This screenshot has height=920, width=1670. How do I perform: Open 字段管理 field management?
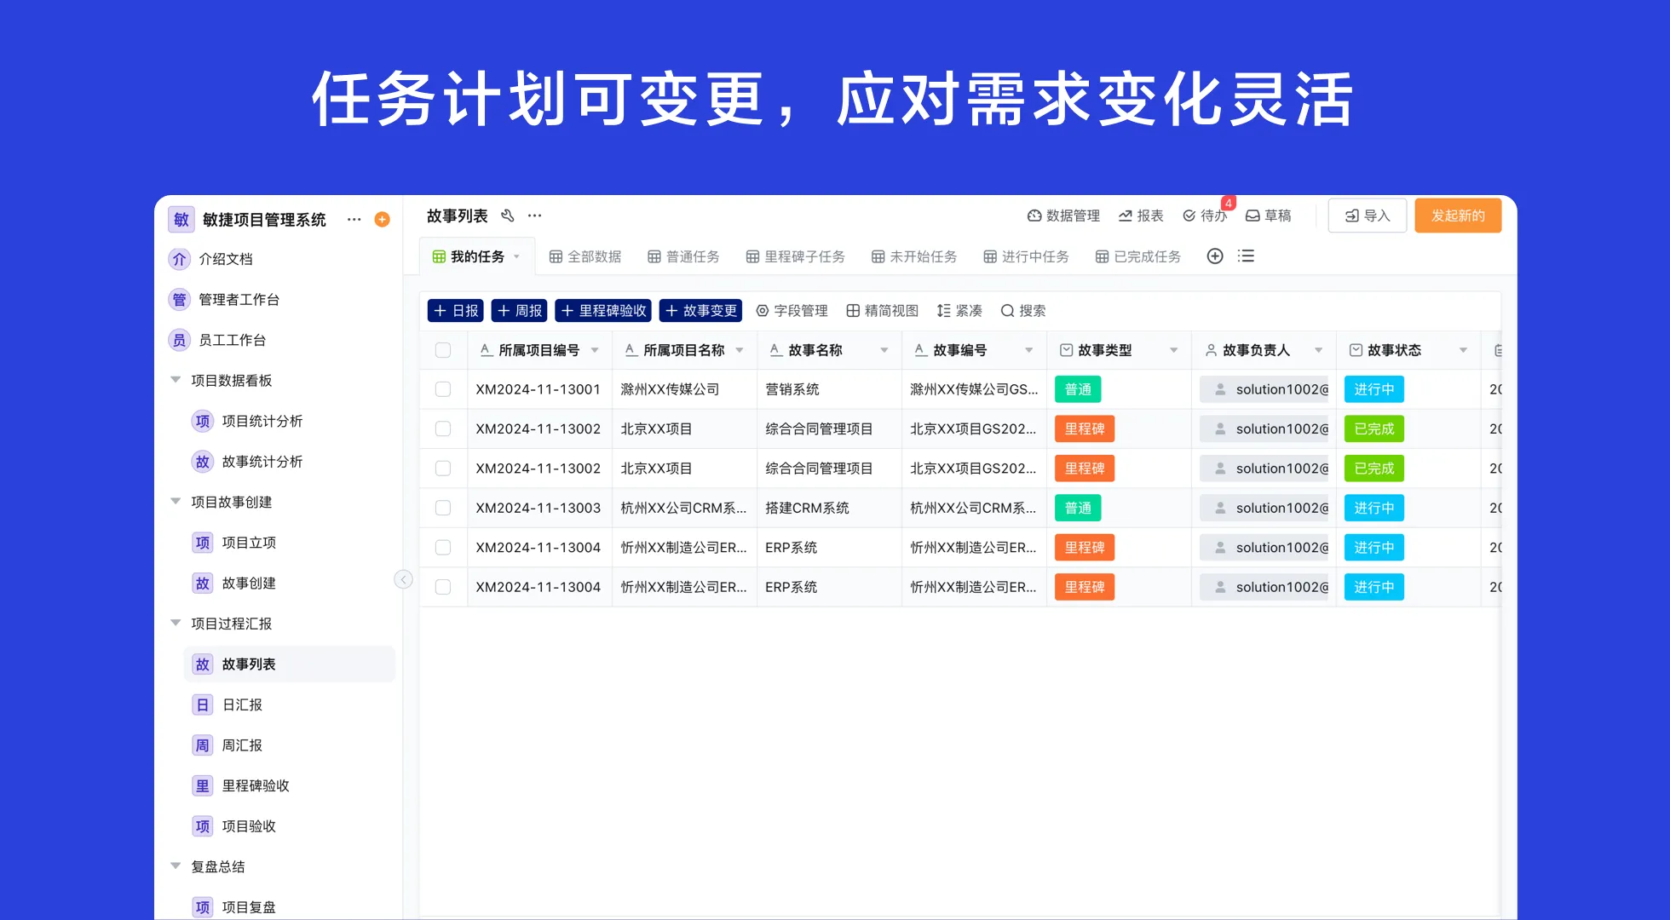(x=792, y=310)
